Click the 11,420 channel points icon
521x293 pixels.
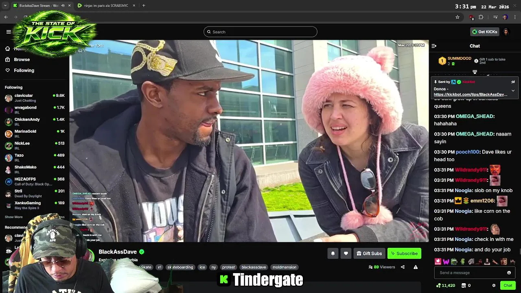pyautogui.click(x=438, y=286)
